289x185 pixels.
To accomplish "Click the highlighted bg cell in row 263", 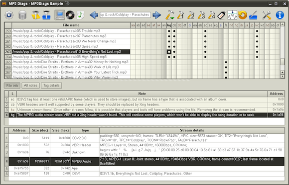I will point(169,52).
